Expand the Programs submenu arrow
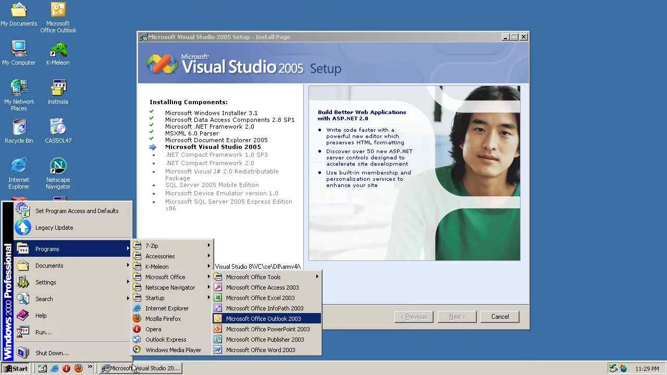Screen dimensions: 667x375 pos(128,248)
